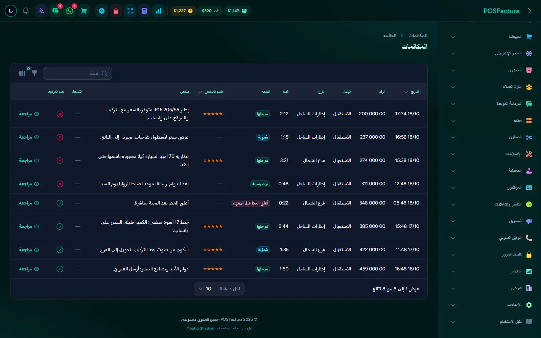Screen dimensions: 541x338
Task: Click مراجعة link for call 311 000 00
Action: point(29,184)
